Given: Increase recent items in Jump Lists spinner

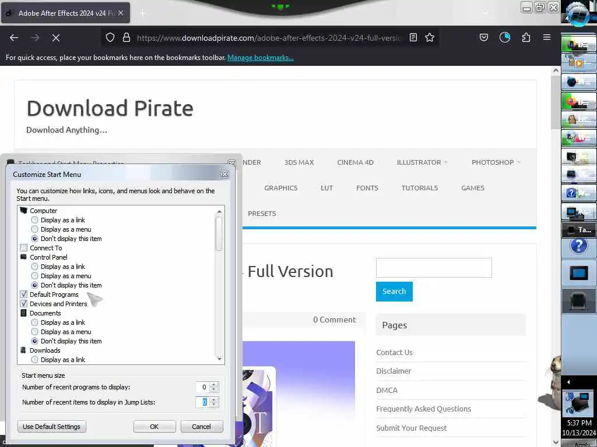Looking at the screenshot, I should coord(213,399).
